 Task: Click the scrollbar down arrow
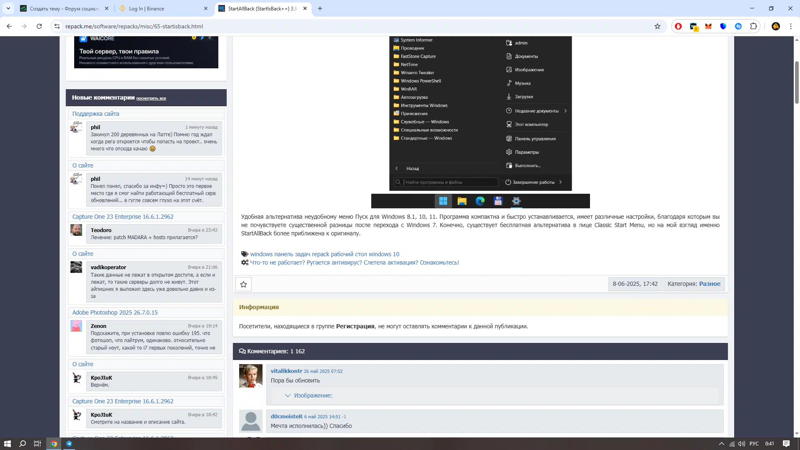point(797,434)
